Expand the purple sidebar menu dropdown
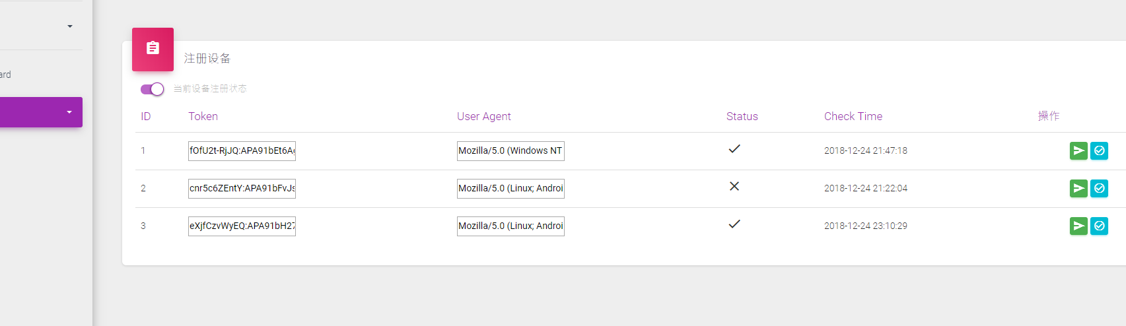 point(69,112)
